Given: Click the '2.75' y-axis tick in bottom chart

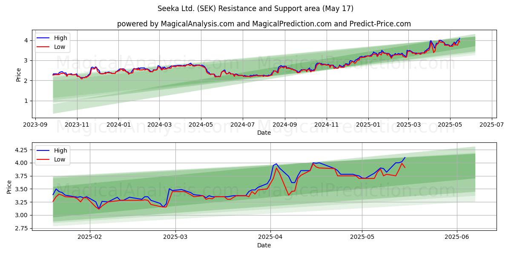Looking at the screenshot, I should pos(21,228).
